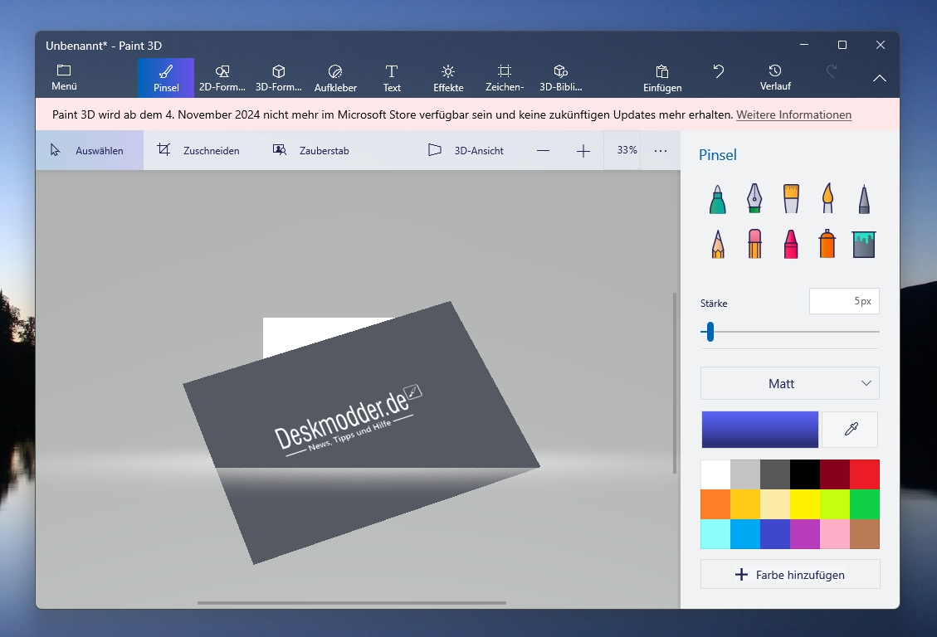Open the Pinsel tab
The width and height of the screenshot is (937, 637).
tap(166, 78)
